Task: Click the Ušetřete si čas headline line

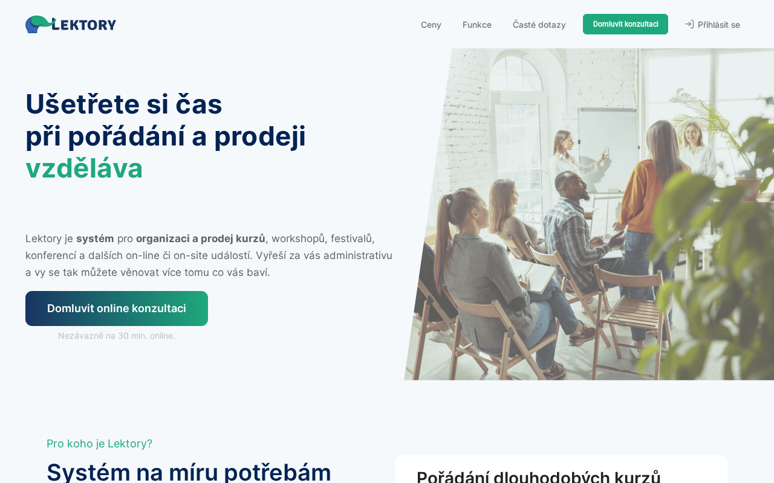Action: coord(124,104)
